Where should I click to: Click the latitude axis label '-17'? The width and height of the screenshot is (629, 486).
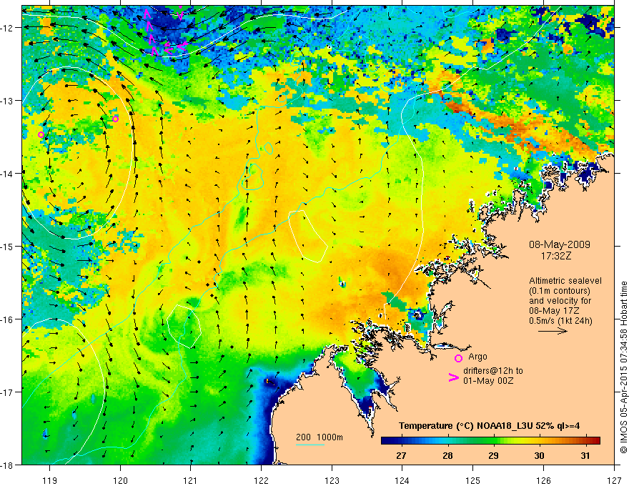[7, 392]
